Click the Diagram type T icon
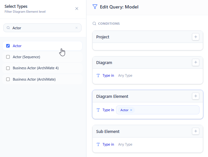This screenshot has height=157, width=208. tap(98, 75)
